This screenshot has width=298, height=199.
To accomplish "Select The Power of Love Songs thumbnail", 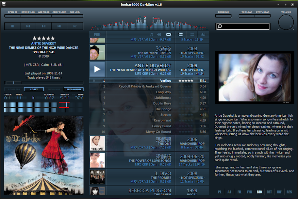I will [97, 160].
